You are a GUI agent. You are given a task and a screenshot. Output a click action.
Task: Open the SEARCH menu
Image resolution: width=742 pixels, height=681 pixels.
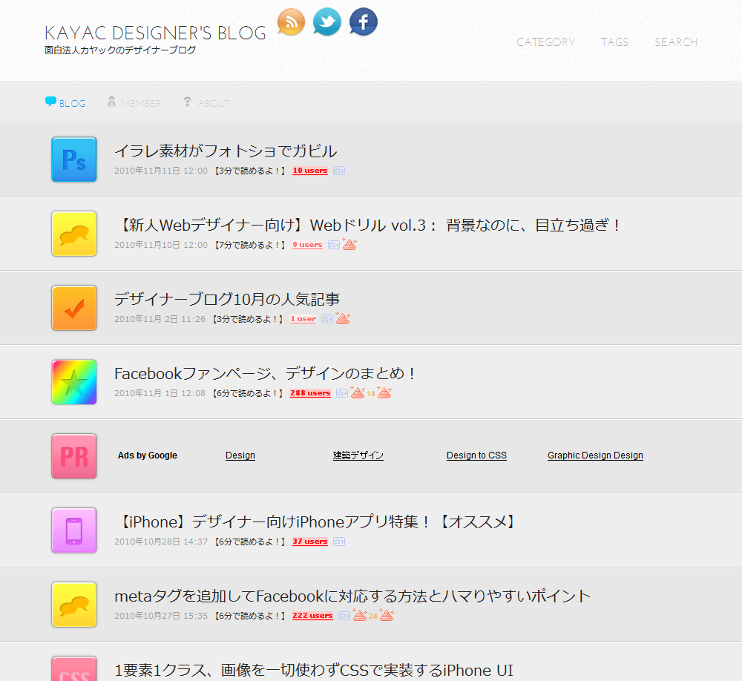[676, 42]
